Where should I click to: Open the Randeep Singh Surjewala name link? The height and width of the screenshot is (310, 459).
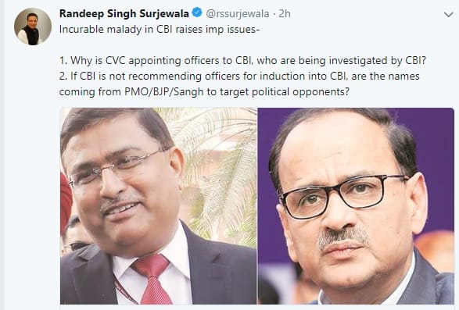coord(124,13)
